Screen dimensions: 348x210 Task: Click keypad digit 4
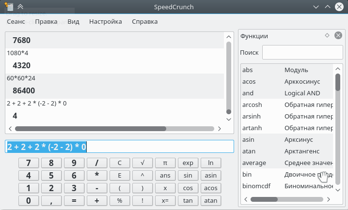tap(29, 176)
